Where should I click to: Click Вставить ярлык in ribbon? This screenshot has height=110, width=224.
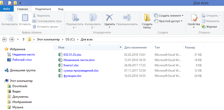pos(46,27)
